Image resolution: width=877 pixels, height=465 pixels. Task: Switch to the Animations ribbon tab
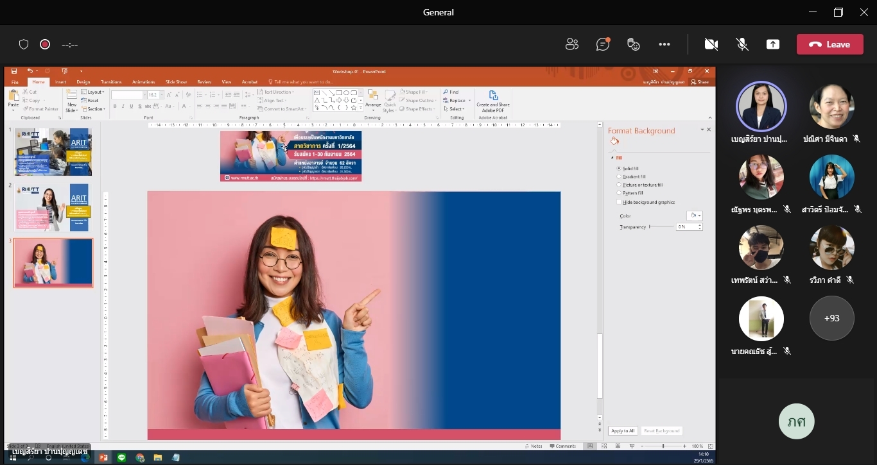click(x=143, y=82)
